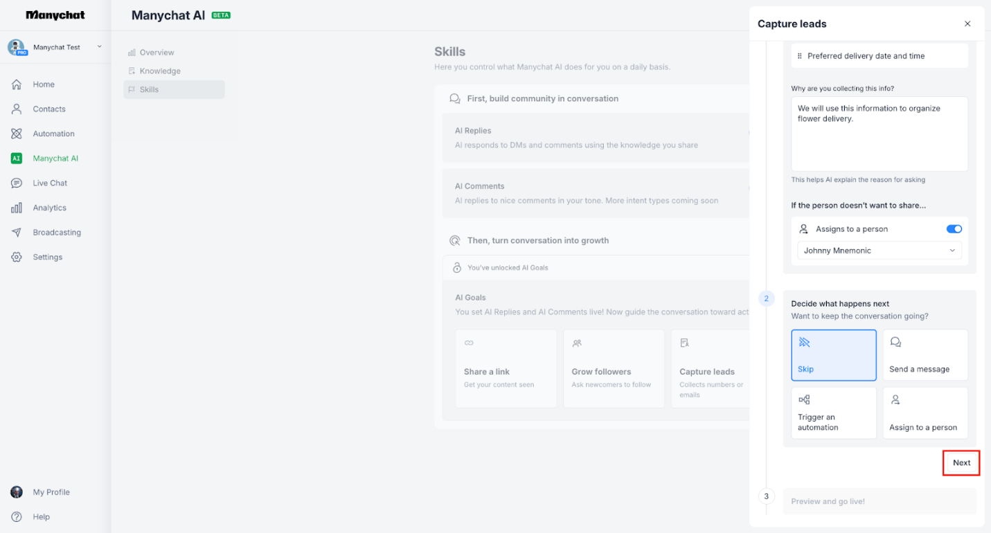The image size is (991, 533).
Task: Open Settings using the gear icon
Action: (x=17, y=257)
